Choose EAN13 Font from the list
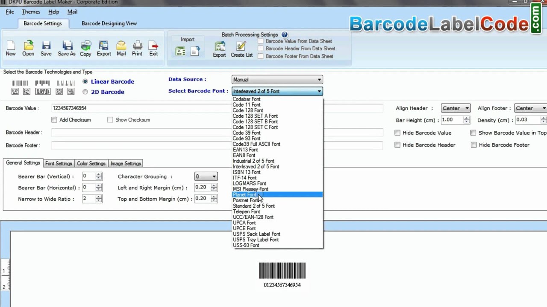 click(277, 150)
